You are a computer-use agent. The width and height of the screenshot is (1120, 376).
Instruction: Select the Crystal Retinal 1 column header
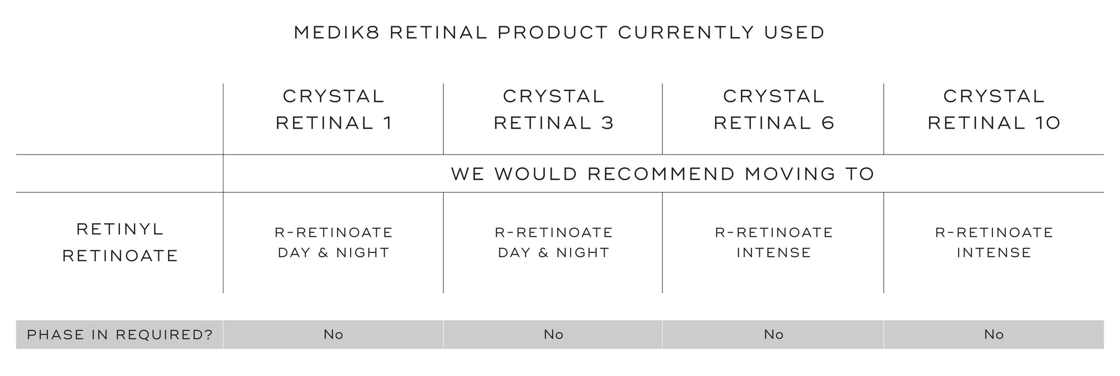coord(333,110)
